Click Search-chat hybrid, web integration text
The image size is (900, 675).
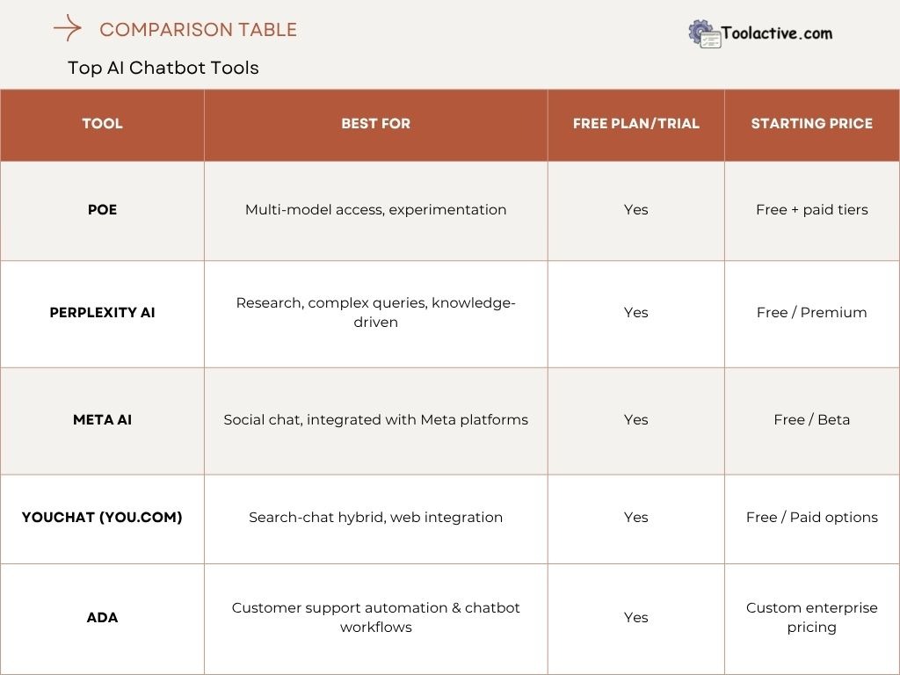[375, 517]
